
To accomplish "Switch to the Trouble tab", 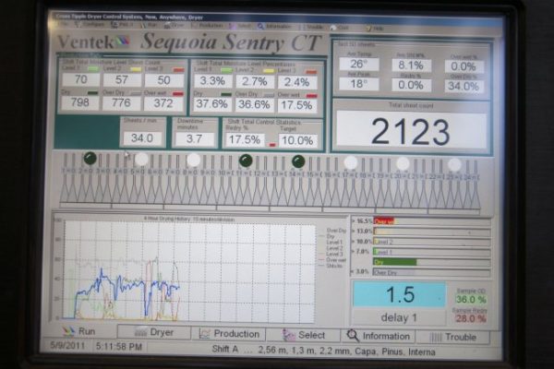I will pyautogui.click(x=453, y=337).
